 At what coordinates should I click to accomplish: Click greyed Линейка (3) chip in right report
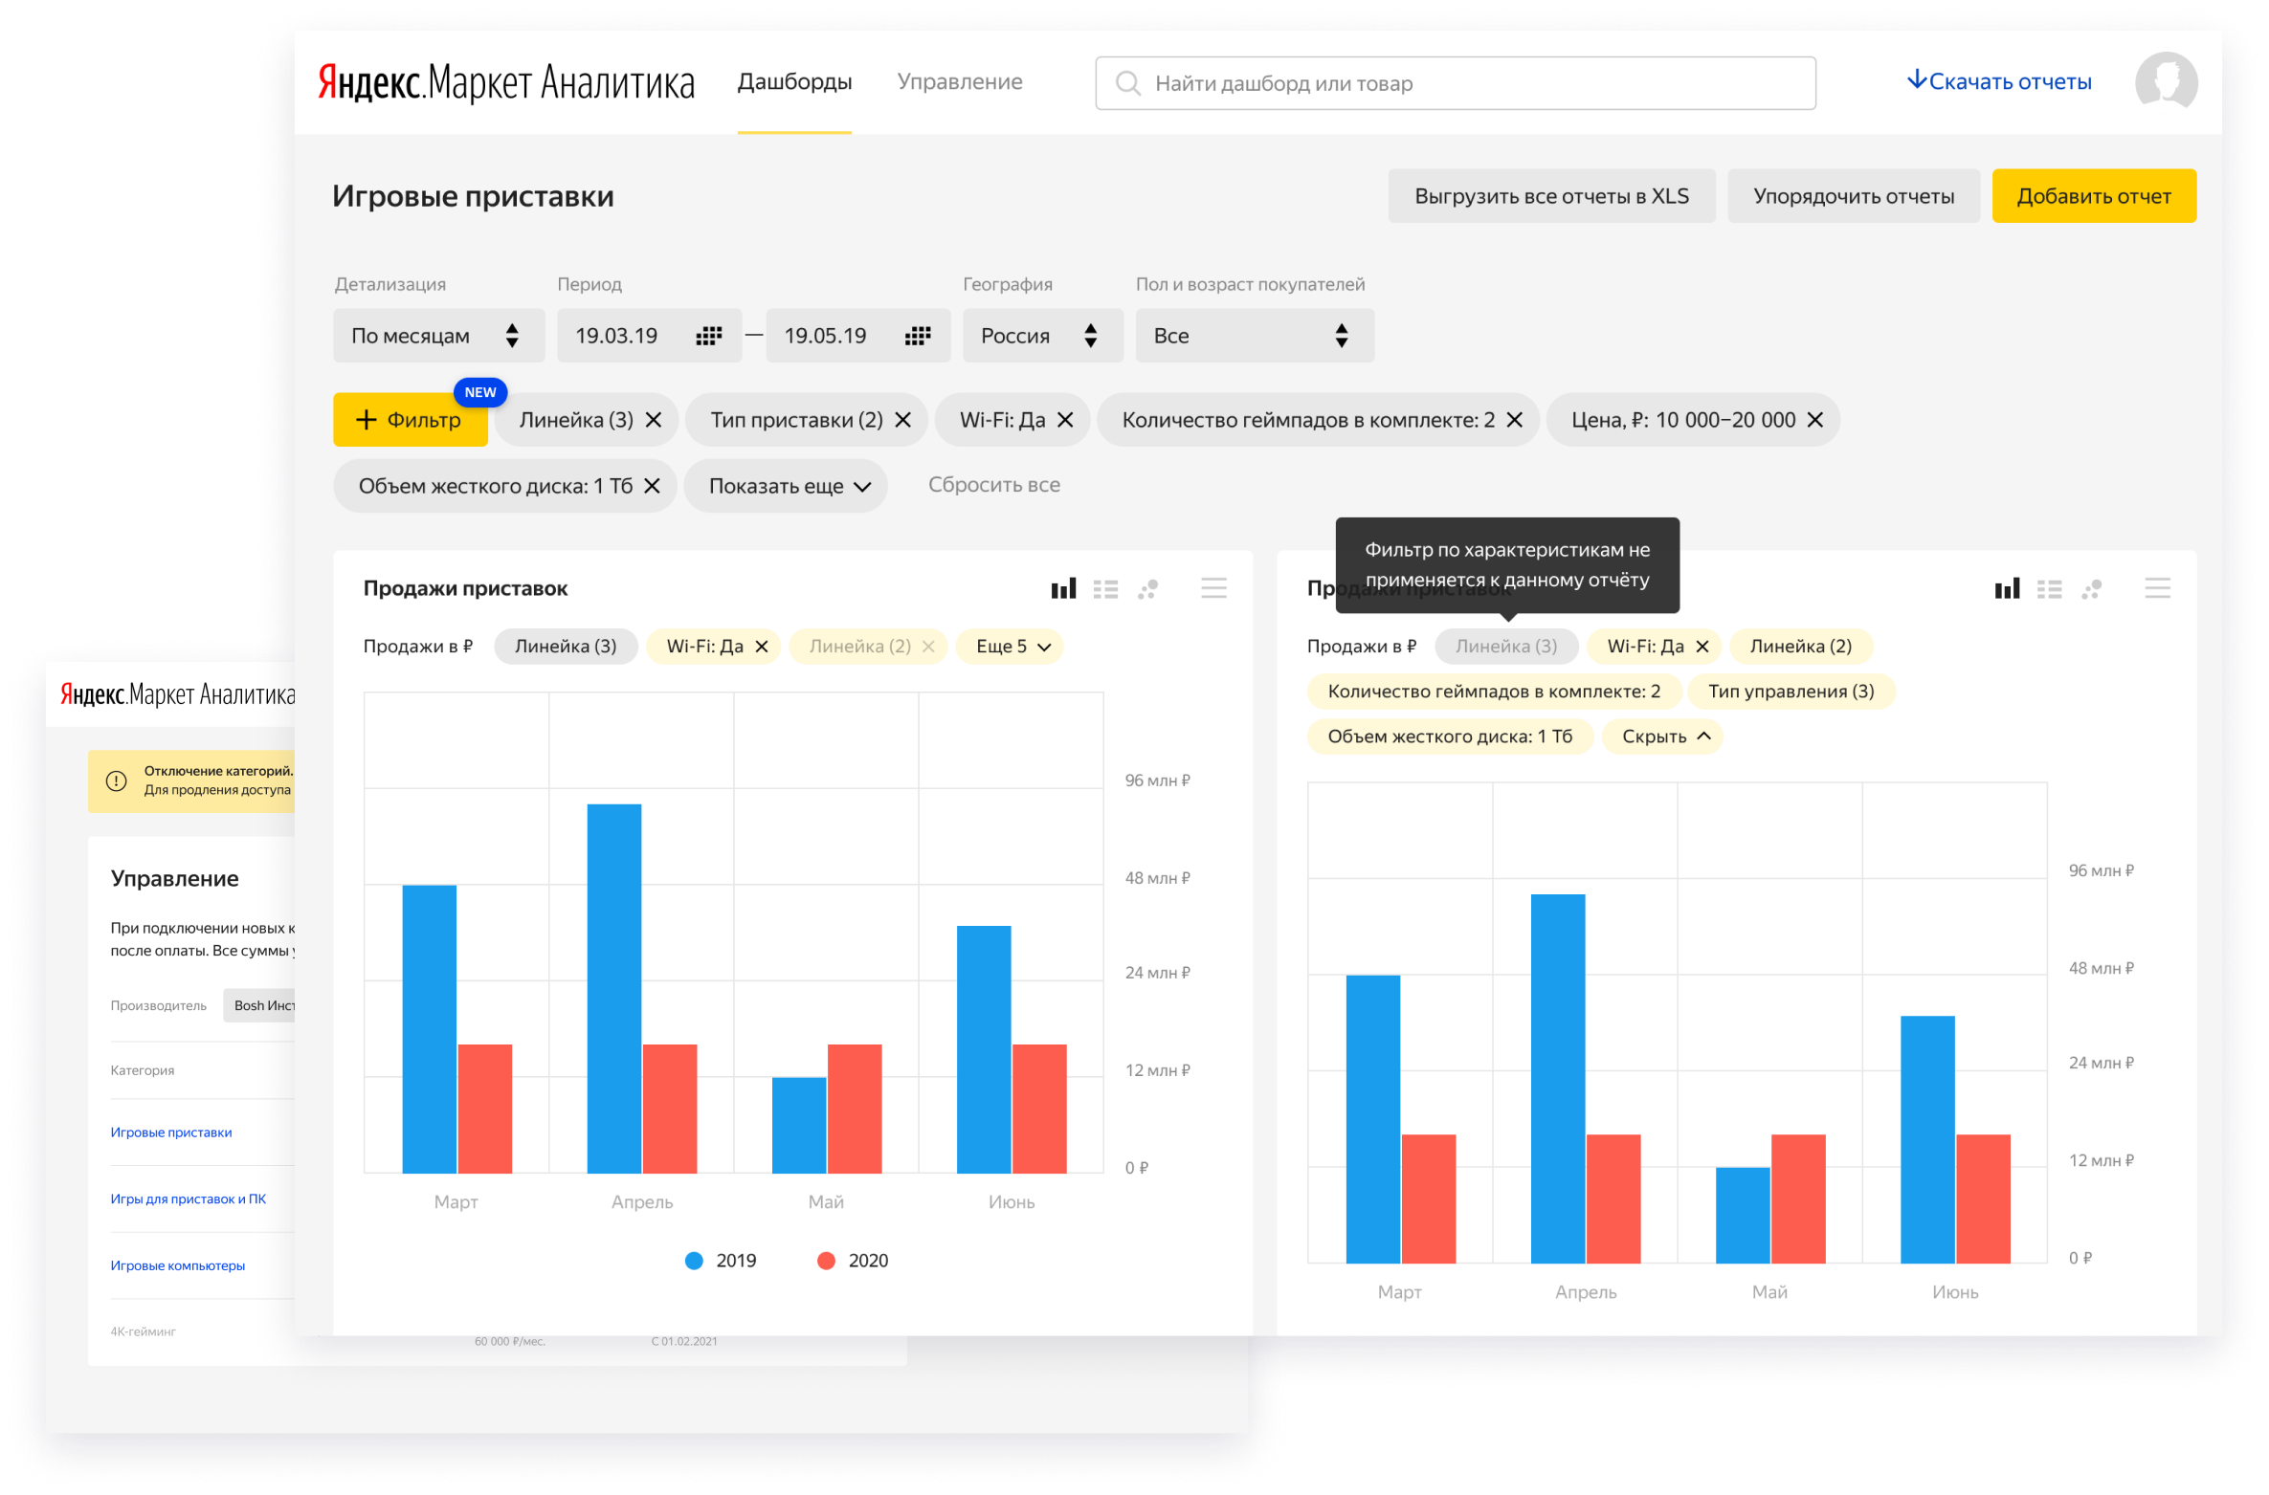click(1506, 647)
